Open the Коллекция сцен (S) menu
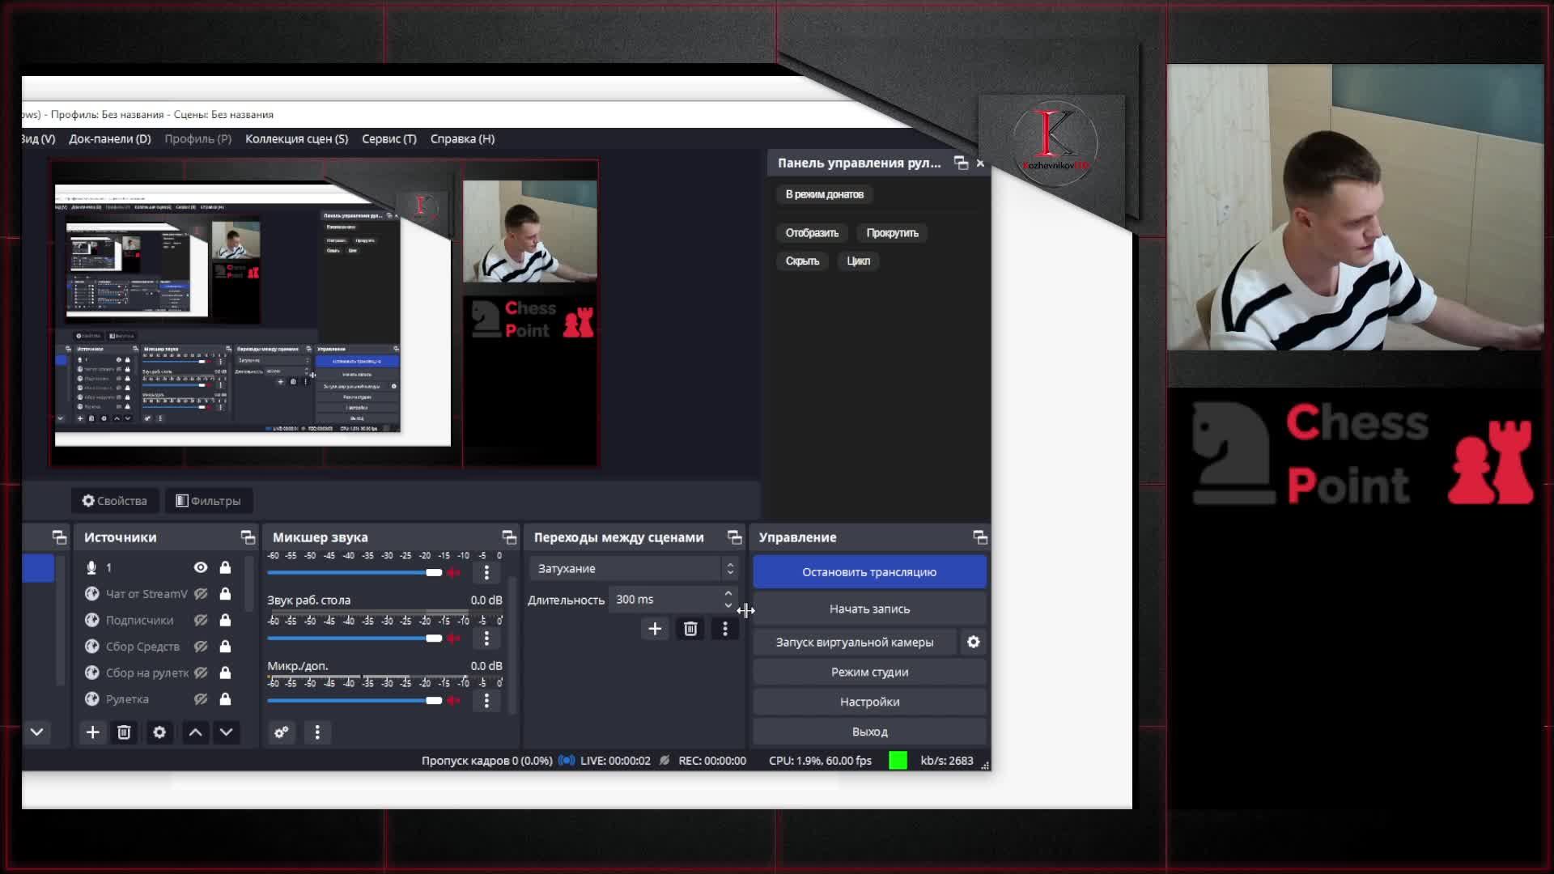 (296, 139)
